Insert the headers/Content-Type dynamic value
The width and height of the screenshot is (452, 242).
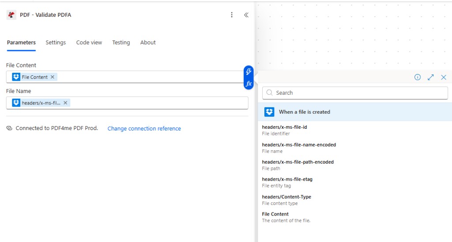click(x=286, y=197)
